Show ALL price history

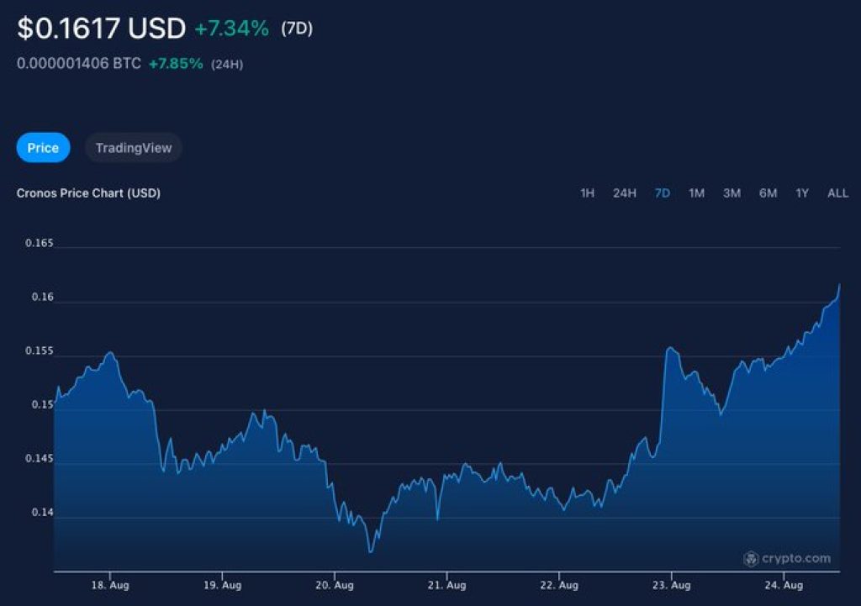(x=837, y=193)
